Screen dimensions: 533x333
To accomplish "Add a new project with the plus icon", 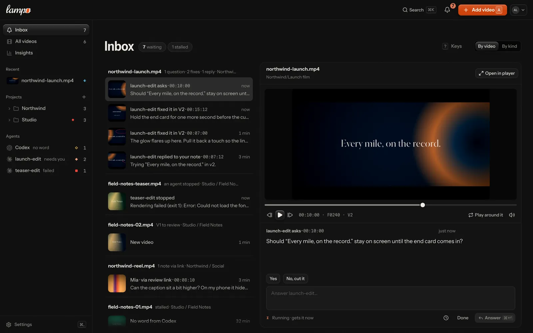I will (84, 97).
